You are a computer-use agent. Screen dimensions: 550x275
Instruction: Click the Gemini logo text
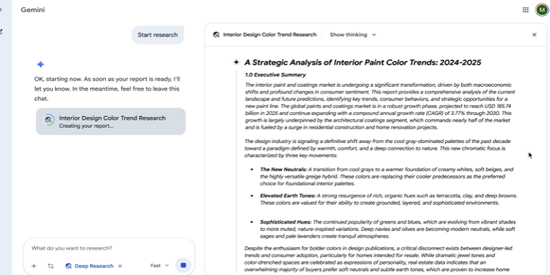[32, 10]
